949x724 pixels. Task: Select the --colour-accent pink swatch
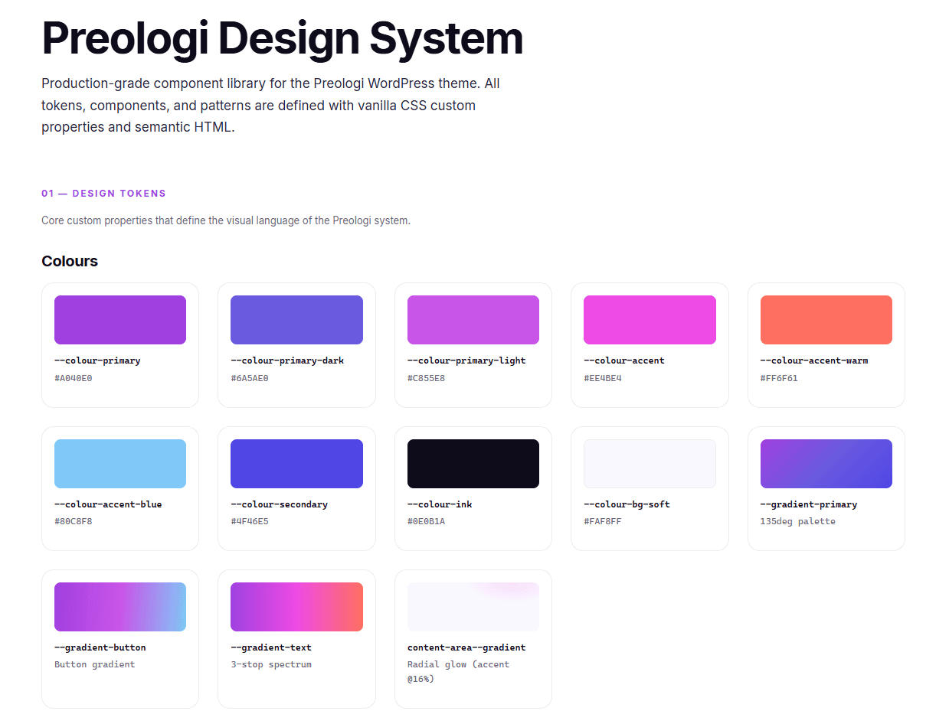tap(650, 320)
